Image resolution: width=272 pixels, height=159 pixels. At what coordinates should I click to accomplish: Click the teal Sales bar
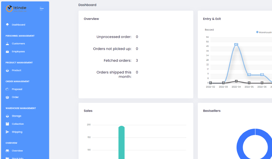click(121, 141)
